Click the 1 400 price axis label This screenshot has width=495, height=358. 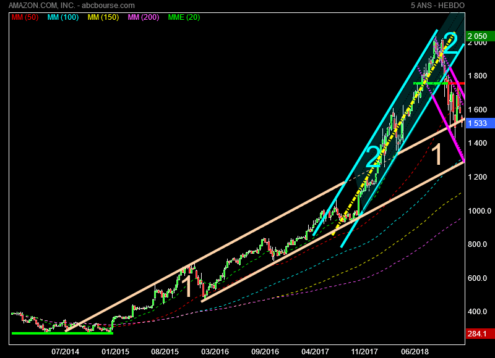(x=477, y=143)
